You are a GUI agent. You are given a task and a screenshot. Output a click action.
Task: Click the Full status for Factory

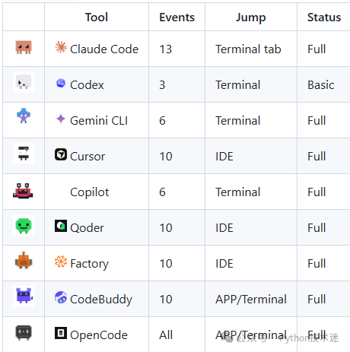pos(317,264)
